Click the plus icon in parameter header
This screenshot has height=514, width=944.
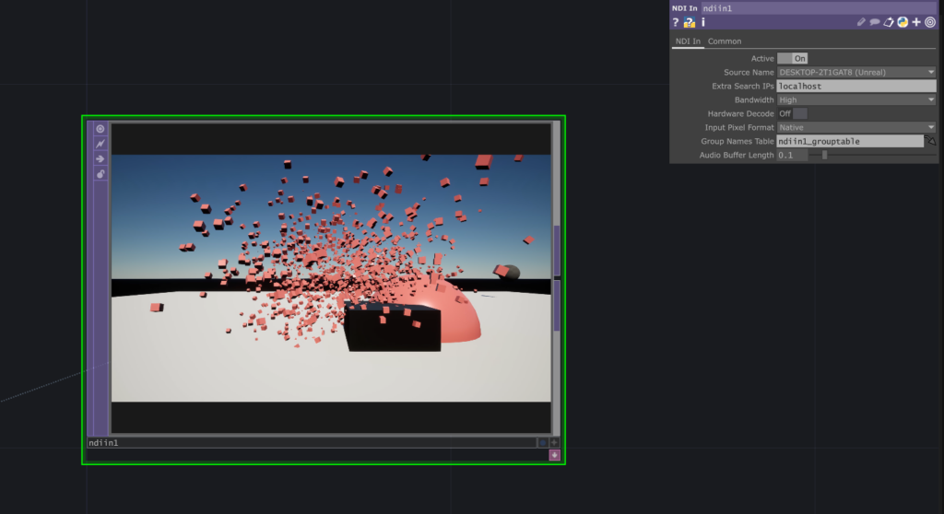click(x=916, y=22)
